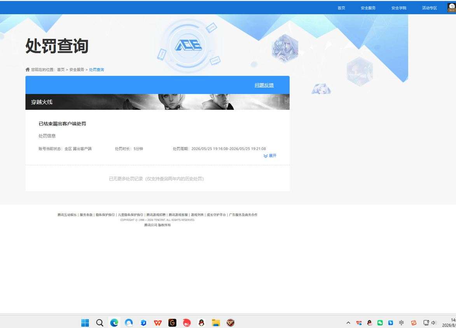Expand punishment details with 展开
Screen dimensions: 456x328
(270, 156)
